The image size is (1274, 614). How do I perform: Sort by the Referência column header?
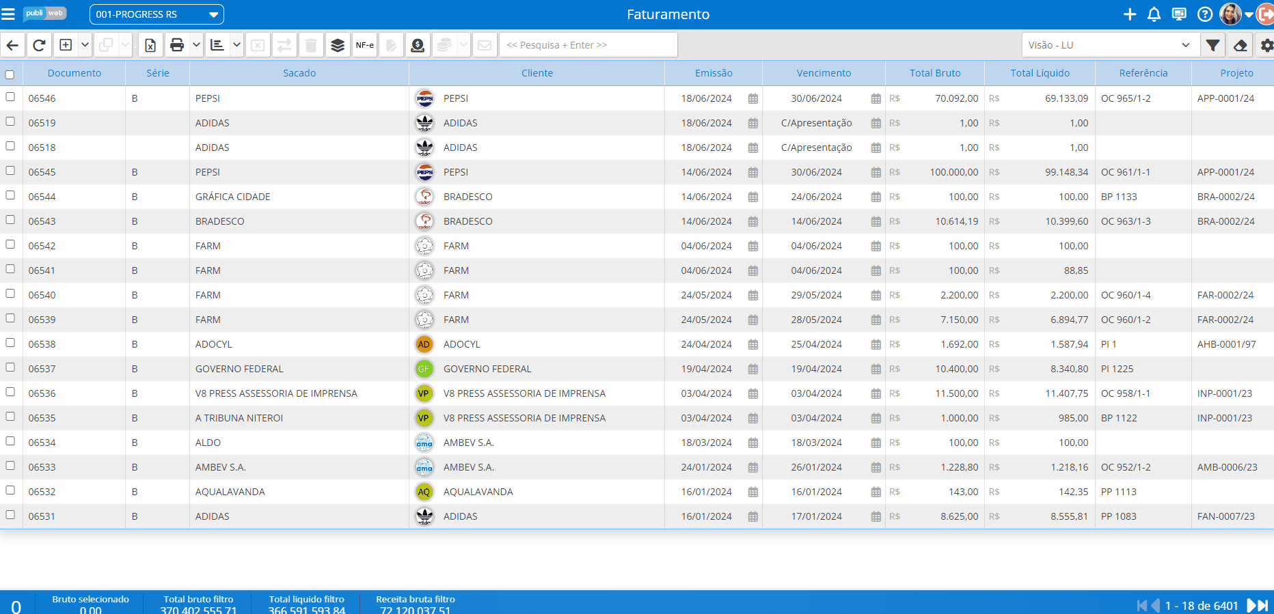click(x=1143, y=73)
